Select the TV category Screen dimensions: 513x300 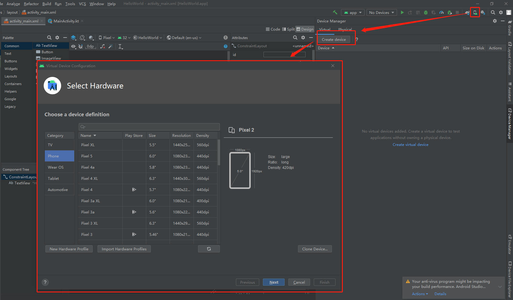(x=60, y=145)
